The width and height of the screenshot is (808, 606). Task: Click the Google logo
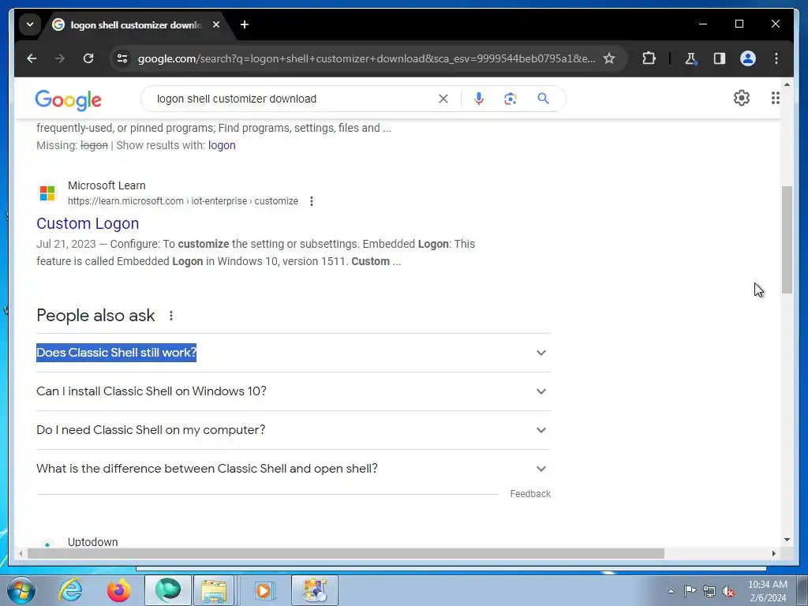tap(68, 99)
